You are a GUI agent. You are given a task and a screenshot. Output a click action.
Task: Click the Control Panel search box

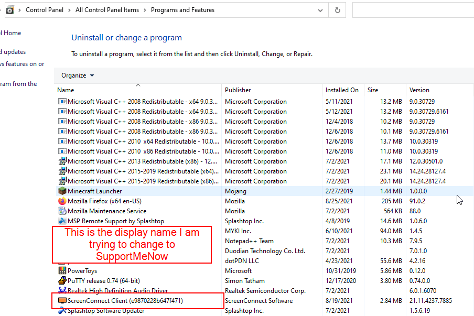pos(413,10)
